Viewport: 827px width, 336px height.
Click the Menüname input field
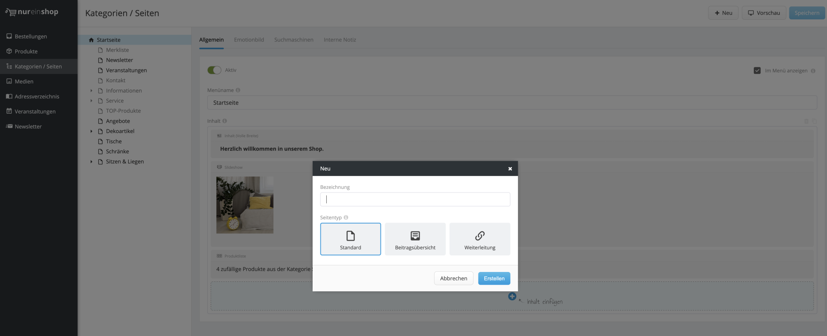[512, 102]
